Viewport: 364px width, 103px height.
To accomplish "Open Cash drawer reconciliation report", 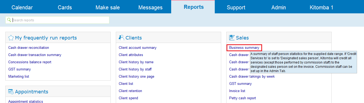I will pyautogui.click(x=29, y=48).
